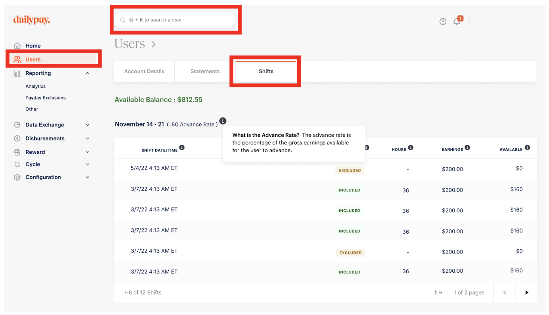Click the Advance Rate info icon

click(x=223, y=121)
